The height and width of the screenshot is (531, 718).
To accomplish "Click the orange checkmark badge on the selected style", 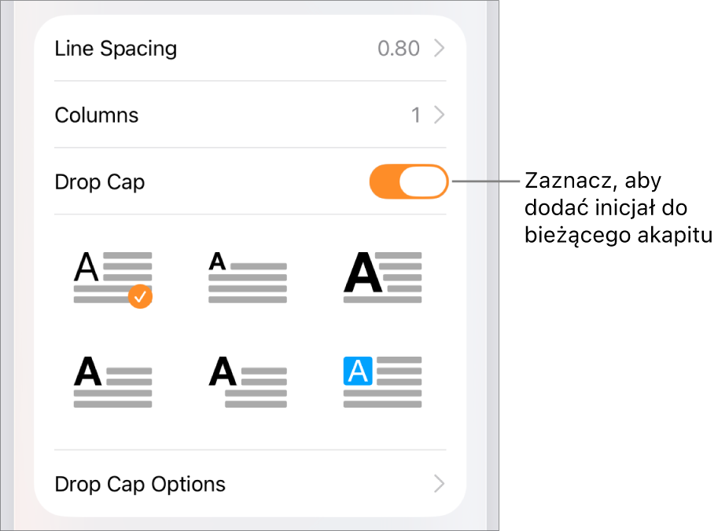I will 140,297.
